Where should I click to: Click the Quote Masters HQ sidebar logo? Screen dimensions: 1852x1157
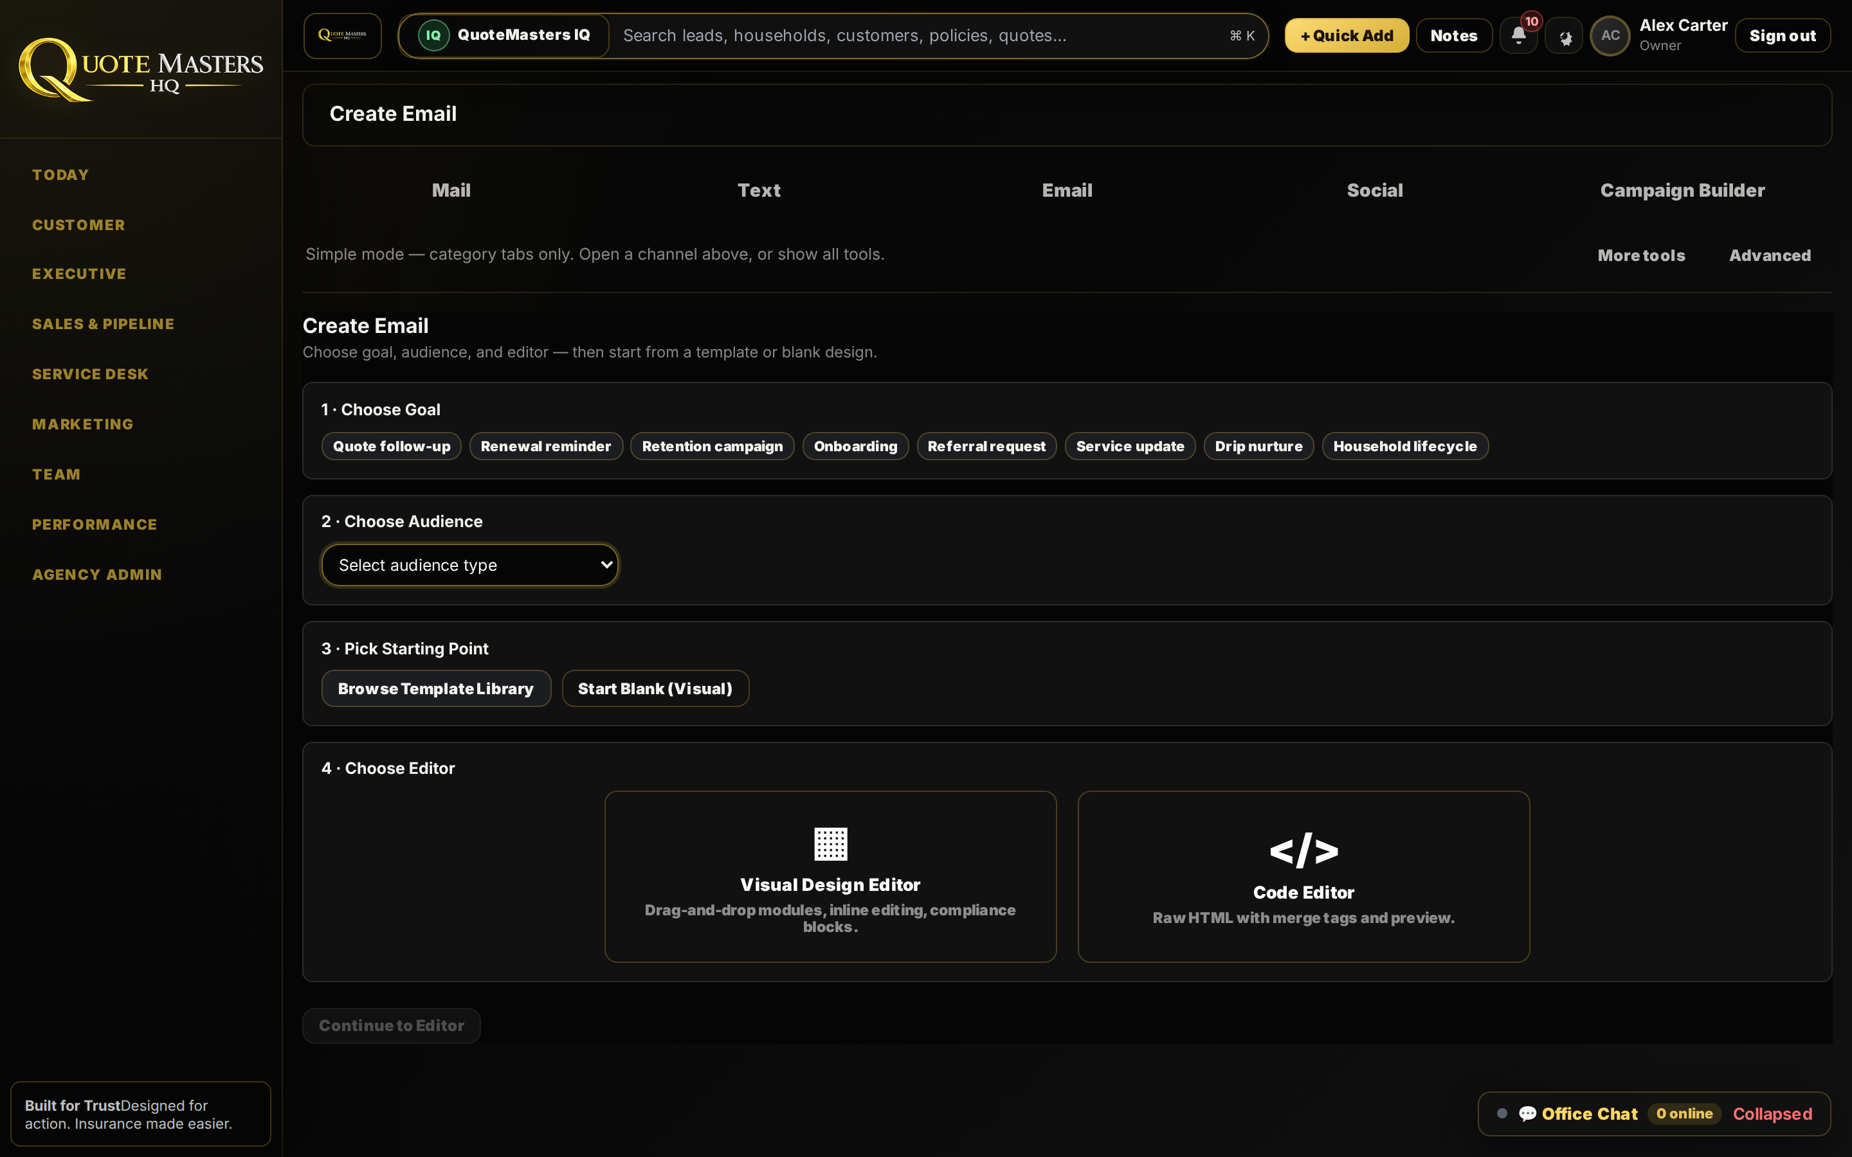coord(141,69)
